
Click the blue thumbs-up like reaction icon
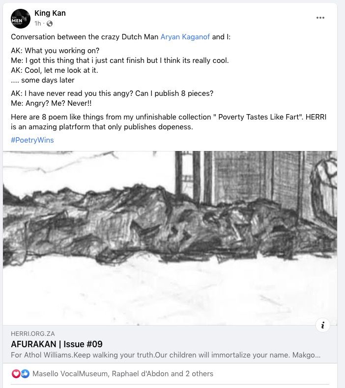point(25,374)
